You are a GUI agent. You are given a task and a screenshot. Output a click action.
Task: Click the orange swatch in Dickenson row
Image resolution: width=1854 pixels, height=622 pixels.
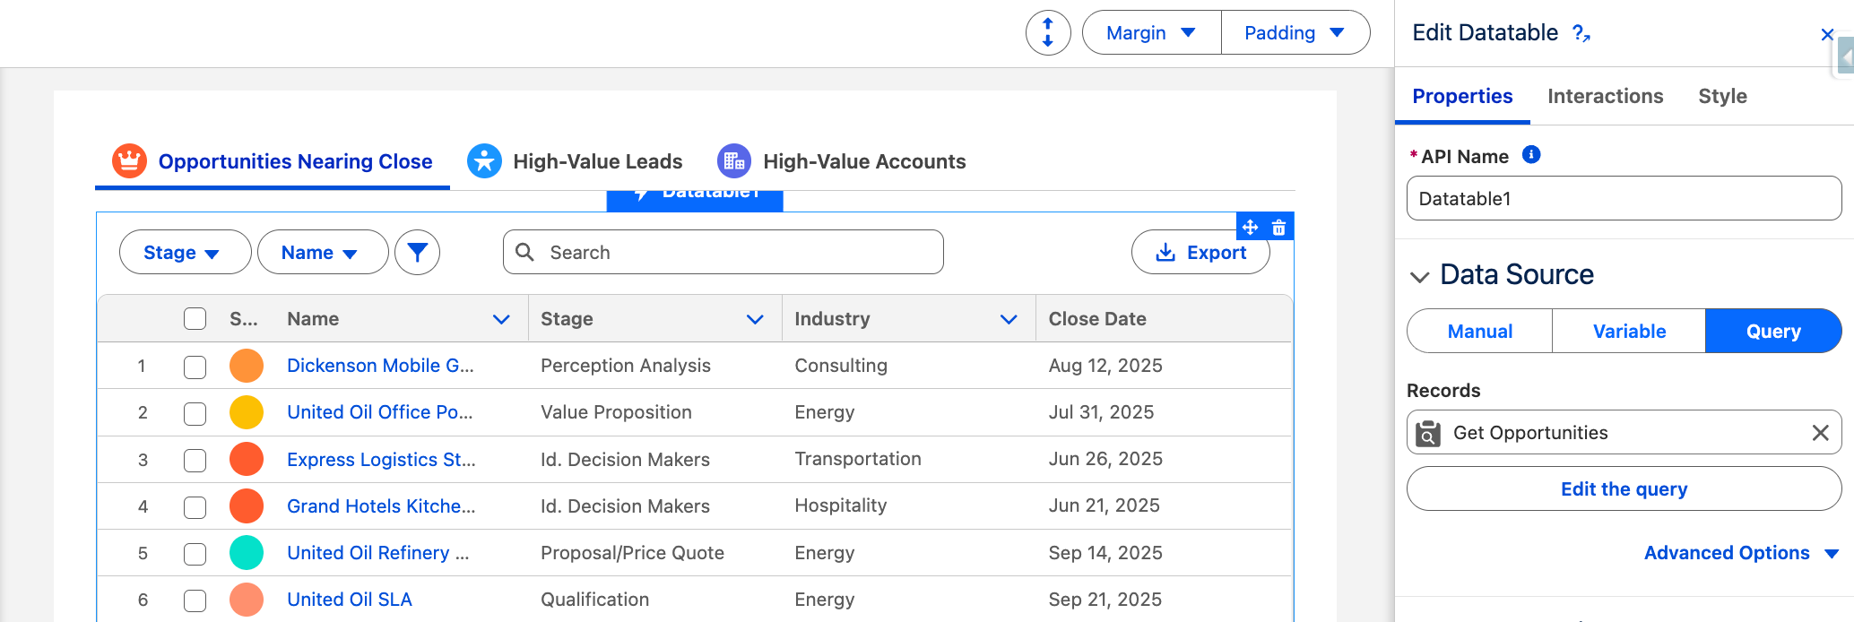coord(247,366)
